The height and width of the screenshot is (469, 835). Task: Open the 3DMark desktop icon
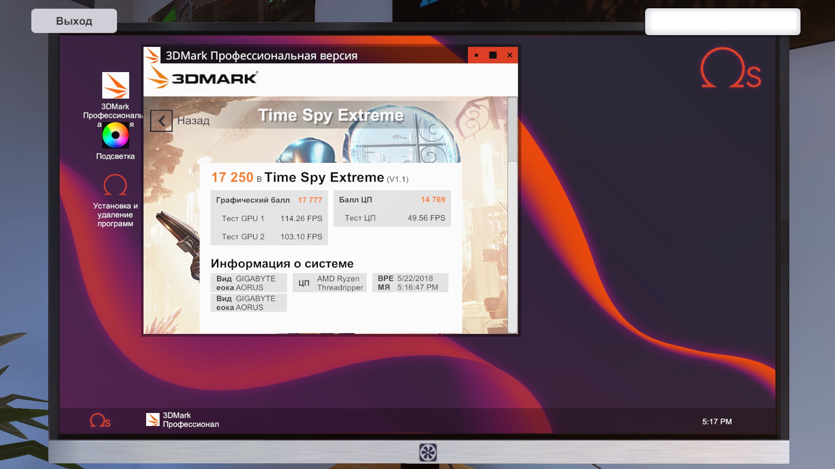[115, 86]
